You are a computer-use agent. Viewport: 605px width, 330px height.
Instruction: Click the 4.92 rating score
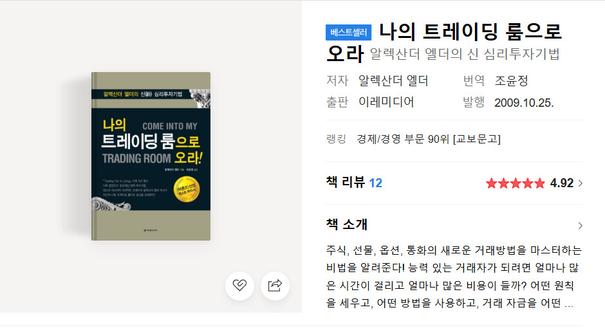coord(562,183)
